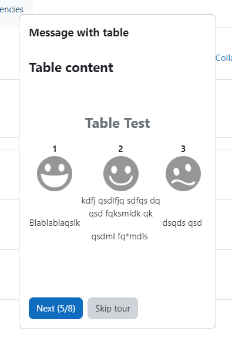
Task: Pick the confused face icon under column 3
Action: pyautogui.click(x=183, y=174)
